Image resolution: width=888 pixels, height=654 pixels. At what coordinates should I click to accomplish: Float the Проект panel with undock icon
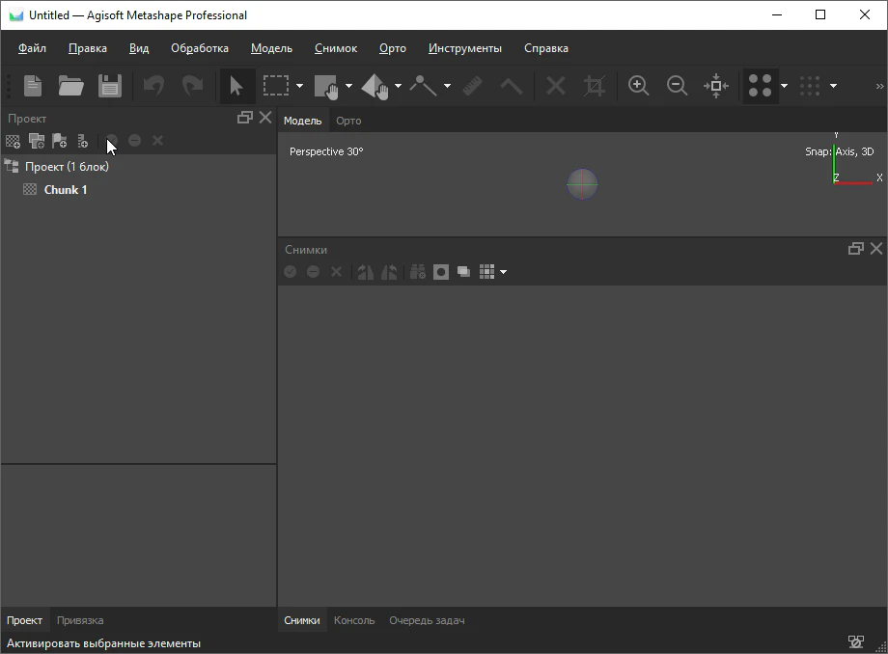244,118
